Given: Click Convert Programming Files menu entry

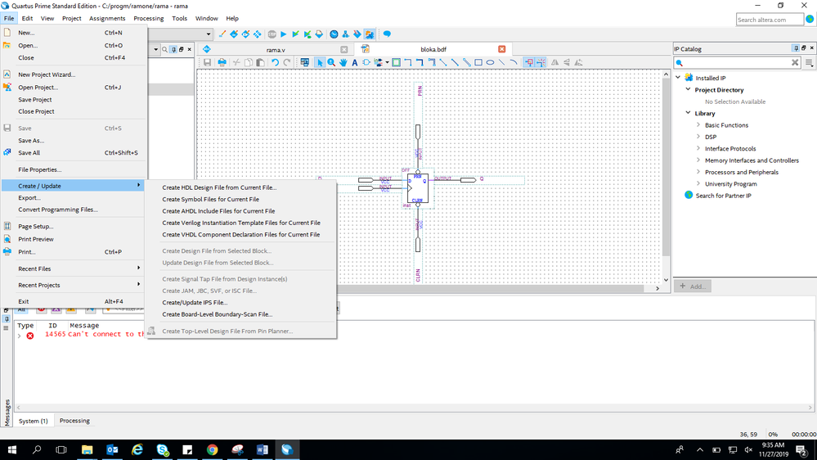Looking at the screenshot, I should tap(57, 210).
